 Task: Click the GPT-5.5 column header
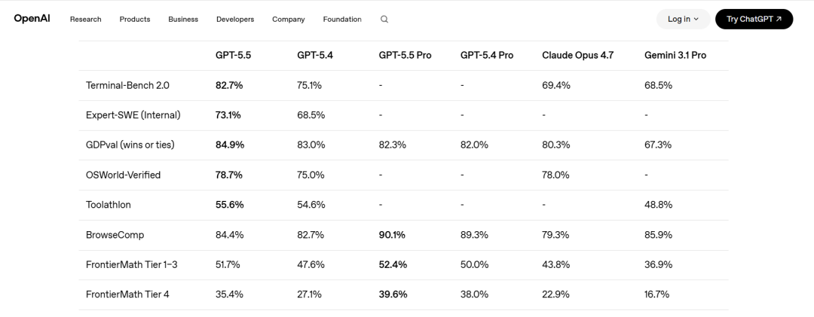tap(232, 55)
